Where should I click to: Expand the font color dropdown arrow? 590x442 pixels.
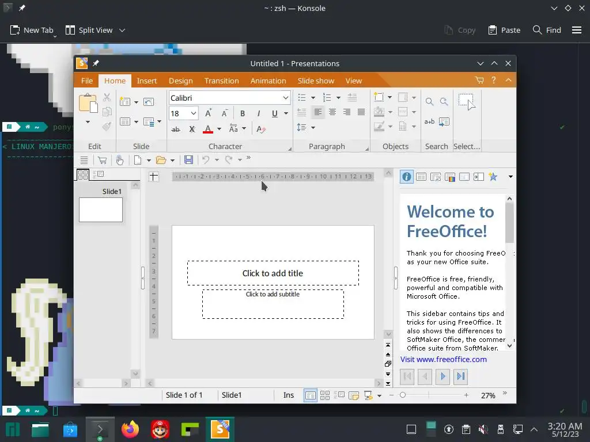pyautogui.click(x=219, y=129)
